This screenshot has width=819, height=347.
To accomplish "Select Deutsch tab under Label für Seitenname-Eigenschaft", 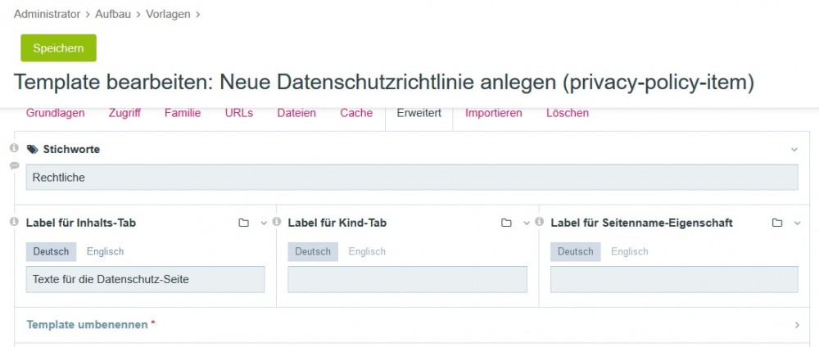I will (576, 251).
